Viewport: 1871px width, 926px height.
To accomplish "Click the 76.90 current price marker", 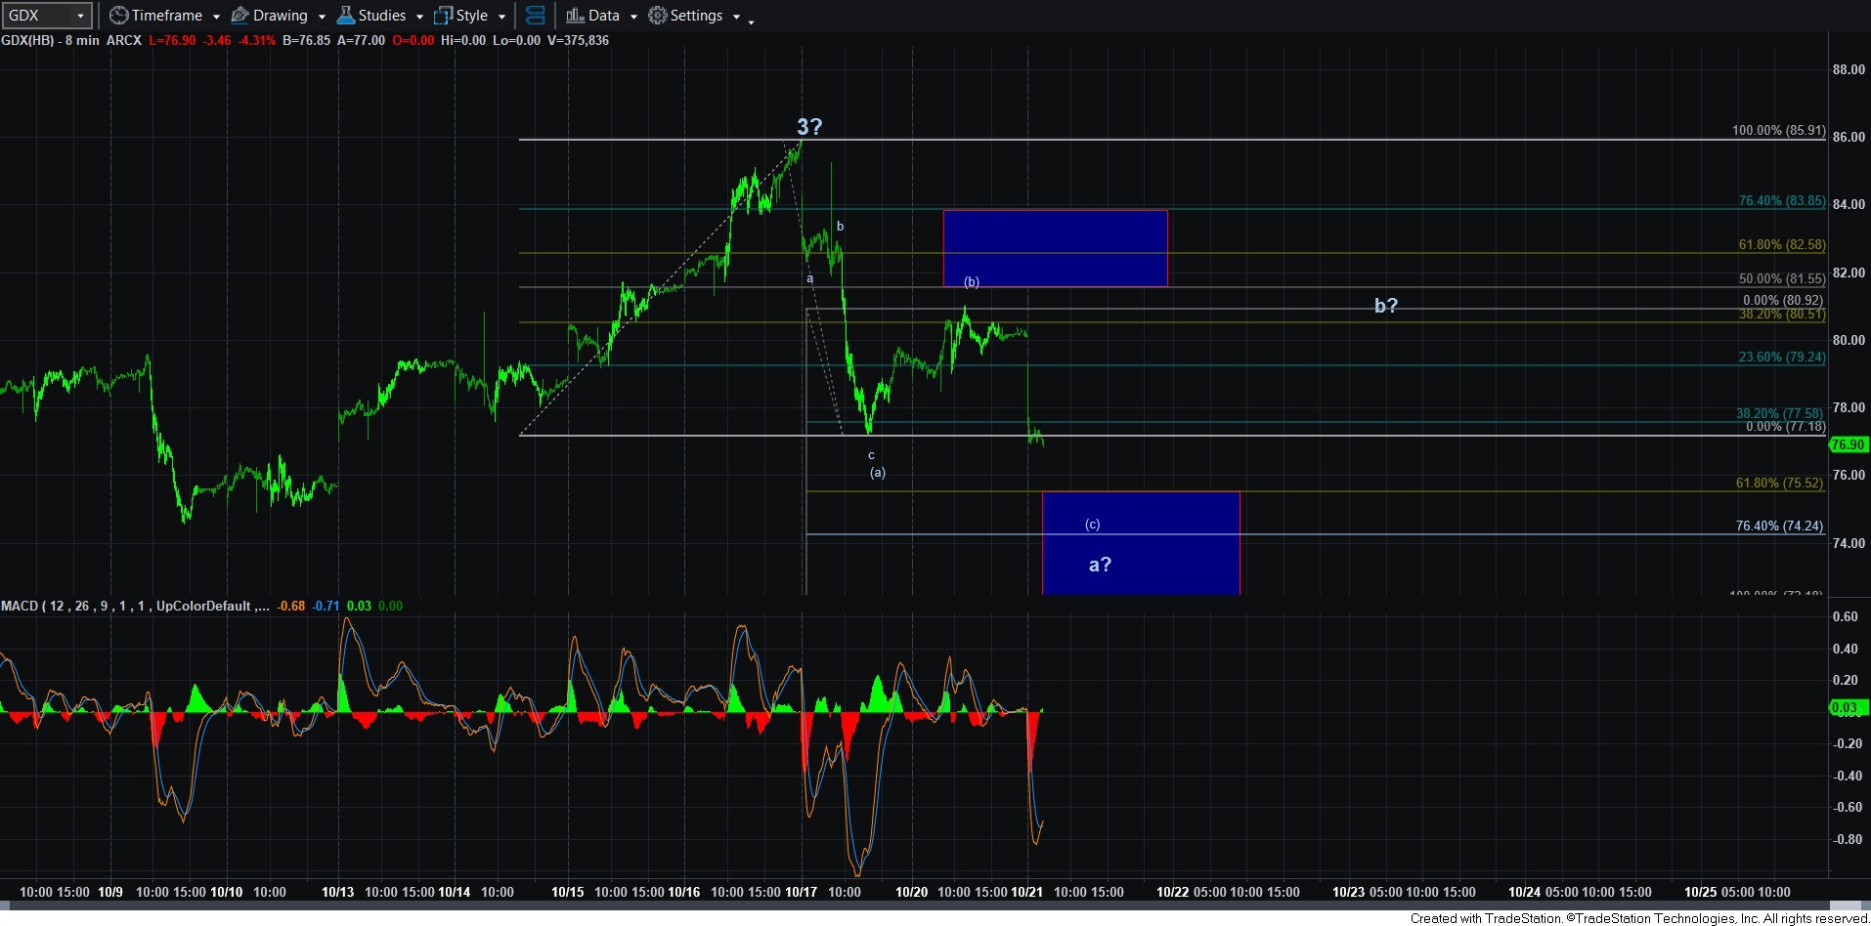I will (1847, 444).
